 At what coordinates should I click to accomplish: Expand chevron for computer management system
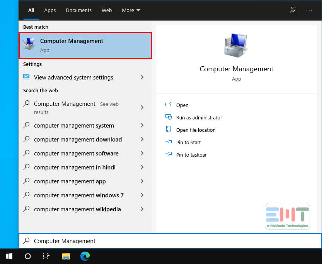point(142,125)
